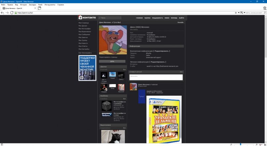The width and height of the screenshot is (267, 146).
Task: Open the fedora Фотографии со стены album
Action: click(x=107, y=115)
